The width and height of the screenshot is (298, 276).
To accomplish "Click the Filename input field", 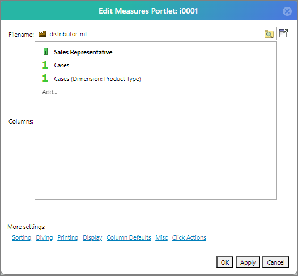I will pyautogui.click(x=156, y=33).
